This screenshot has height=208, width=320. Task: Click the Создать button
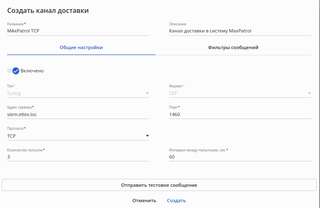(x=176, y=201)
